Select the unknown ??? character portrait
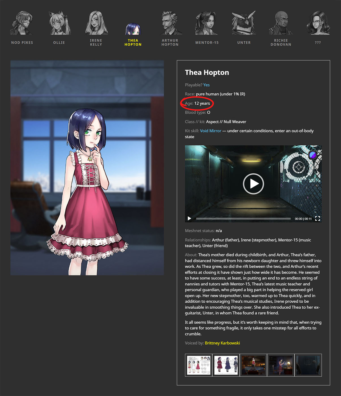The height and width of the screenshot is (396, 341). (318, 23)
